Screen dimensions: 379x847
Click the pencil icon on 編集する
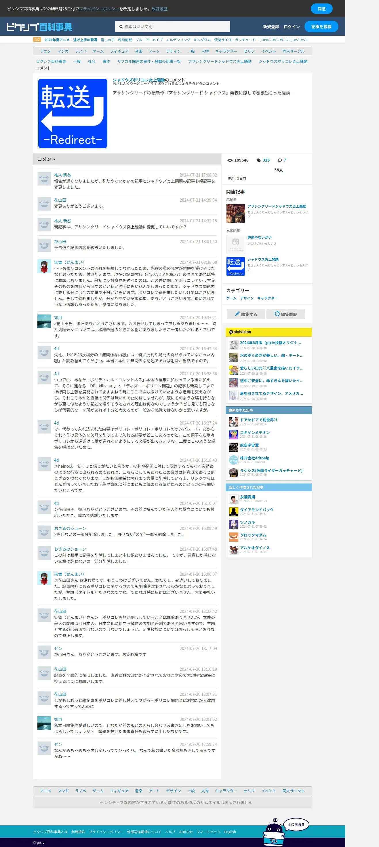(x=237, y=314)
